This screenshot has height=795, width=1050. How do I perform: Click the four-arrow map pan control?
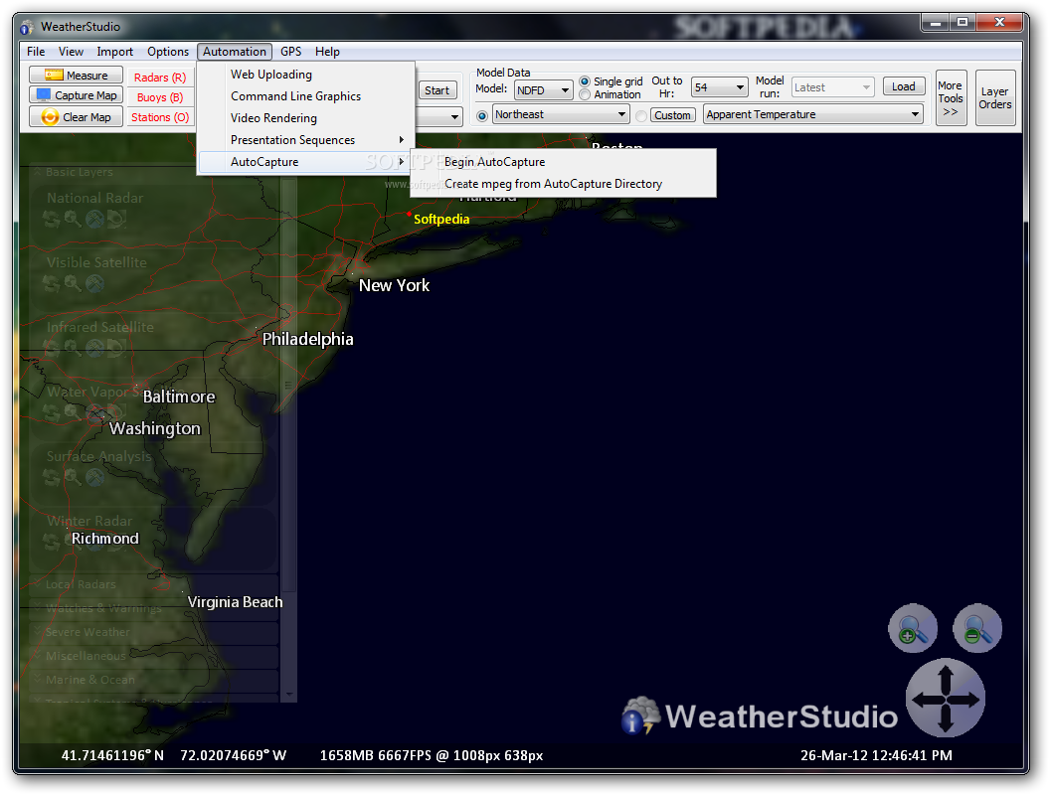point(945,699)
